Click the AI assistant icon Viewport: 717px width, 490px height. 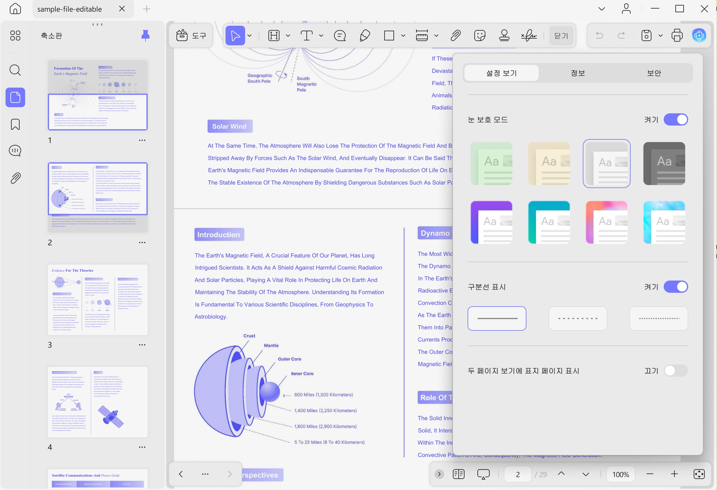tap(699, 36)
